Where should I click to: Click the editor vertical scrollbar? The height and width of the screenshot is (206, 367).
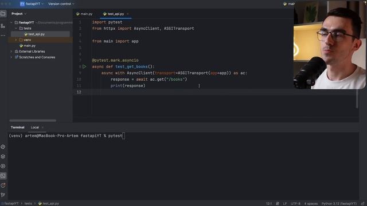(357, 99)
